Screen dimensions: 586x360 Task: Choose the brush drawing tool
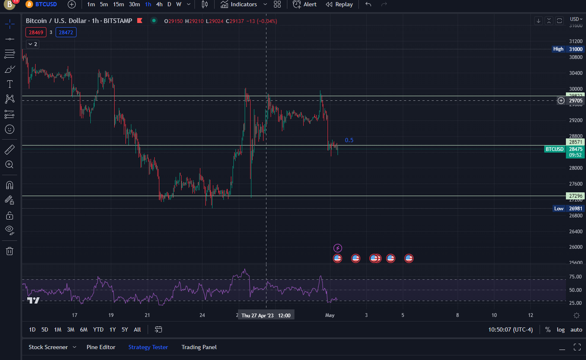coord(9,69)
